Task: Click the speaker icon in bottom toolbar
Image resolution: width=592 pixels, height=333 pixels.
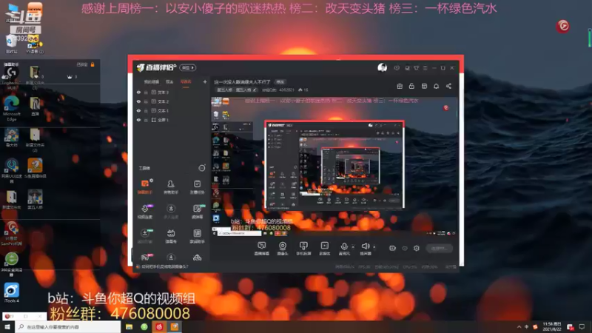Action: (x=365, y=247)
